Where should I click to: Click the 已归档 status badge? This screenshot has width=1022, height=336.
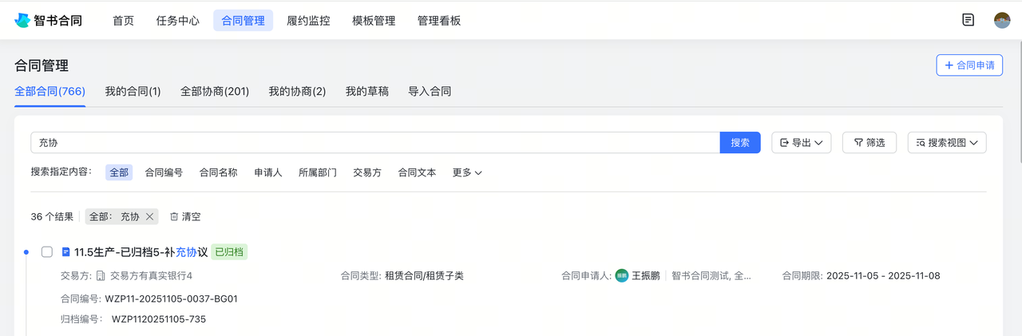click(x=230, y=252)
